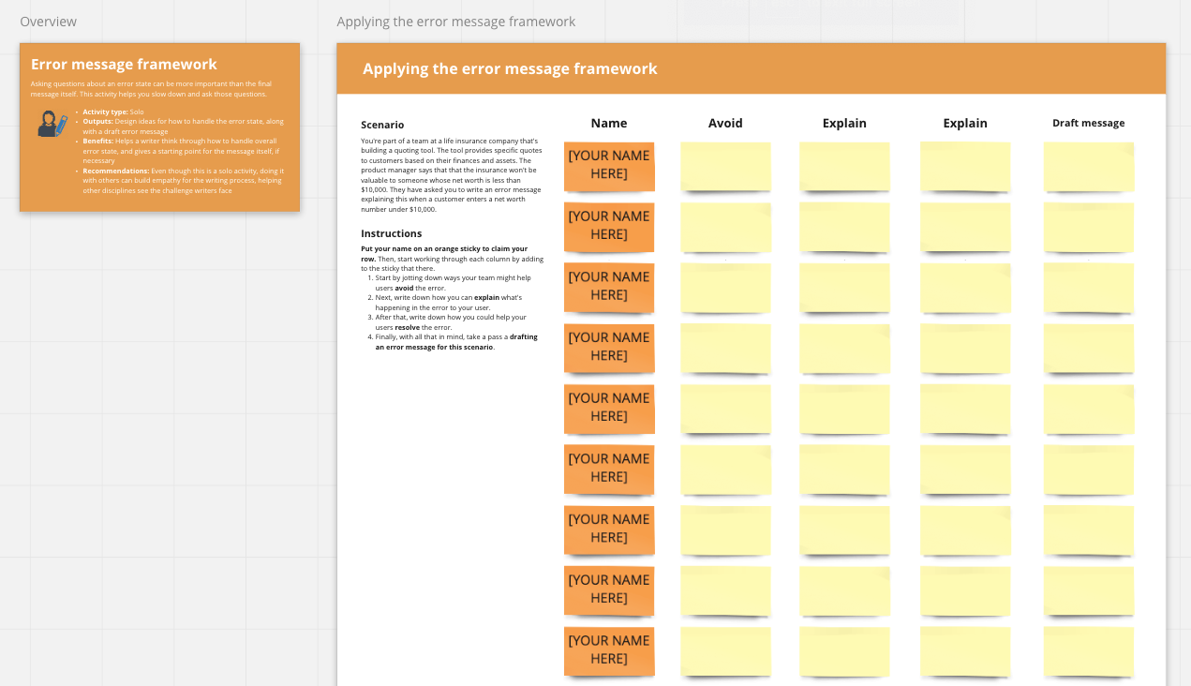
Task: Click the writer-with-pencil icon in the overview card
Action: 52,124
